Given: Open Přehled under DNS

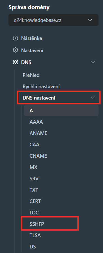Looking at the screenshot, I should pyautogui.click(x=31, y=75).
